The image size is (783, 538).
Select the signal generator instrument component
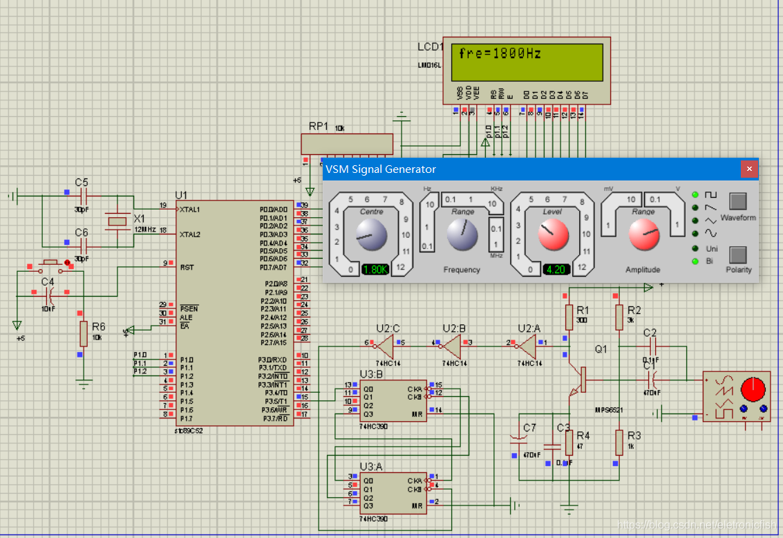point(737,396)
